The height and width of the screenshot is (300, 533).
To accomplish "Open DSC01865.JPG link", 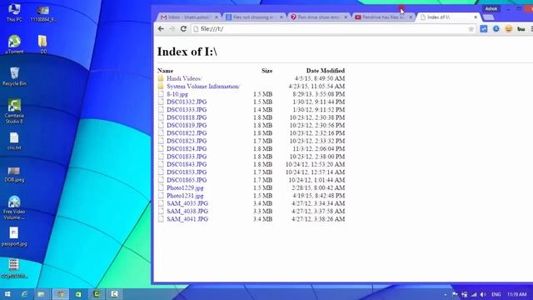I will [187, 180].
